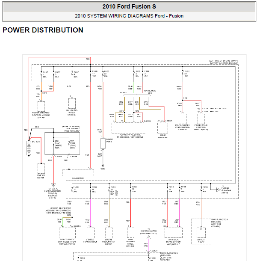Click the Roof Opening Panel Module box

tap(130, 232)
